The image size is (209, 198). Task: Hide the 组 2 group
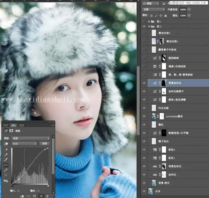144,26
